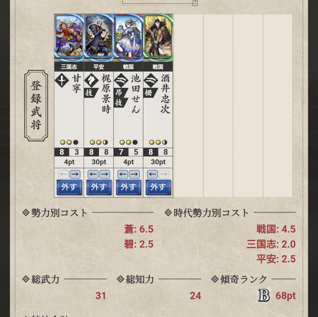Move 酒井忠次 left with arrow button
318x317 pixels.
[x=152, y=174]
